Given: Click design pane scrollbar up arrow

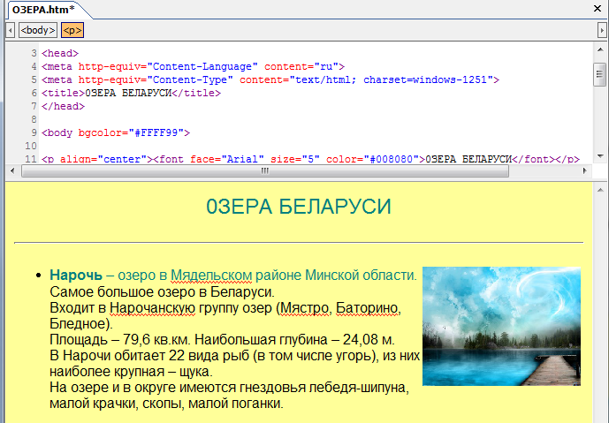Looking at the screenshot, I should (x=601, y=189).
